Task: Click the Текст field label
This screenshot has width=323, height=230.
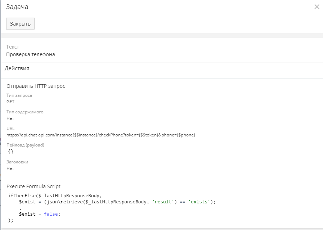Action: tap(13, 47)
